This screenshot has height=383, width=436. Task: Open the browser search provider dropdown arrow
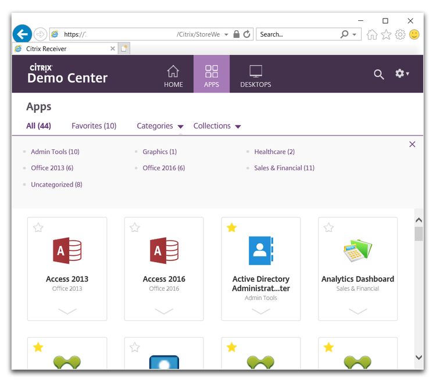[x=354, y=34]
